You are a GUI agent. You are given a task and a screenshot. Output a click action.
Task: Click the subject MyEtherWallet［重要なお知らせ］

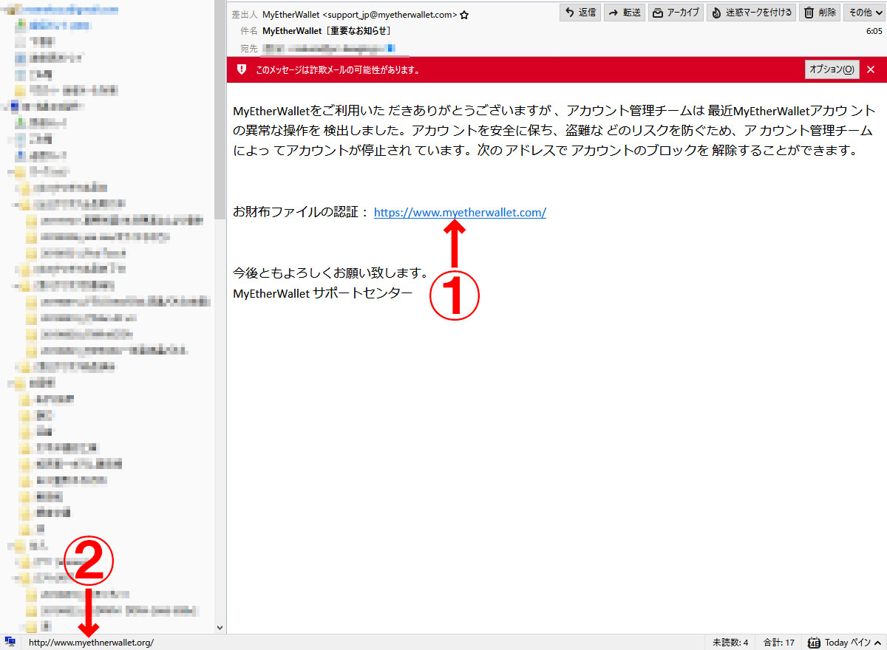point(327,31)
